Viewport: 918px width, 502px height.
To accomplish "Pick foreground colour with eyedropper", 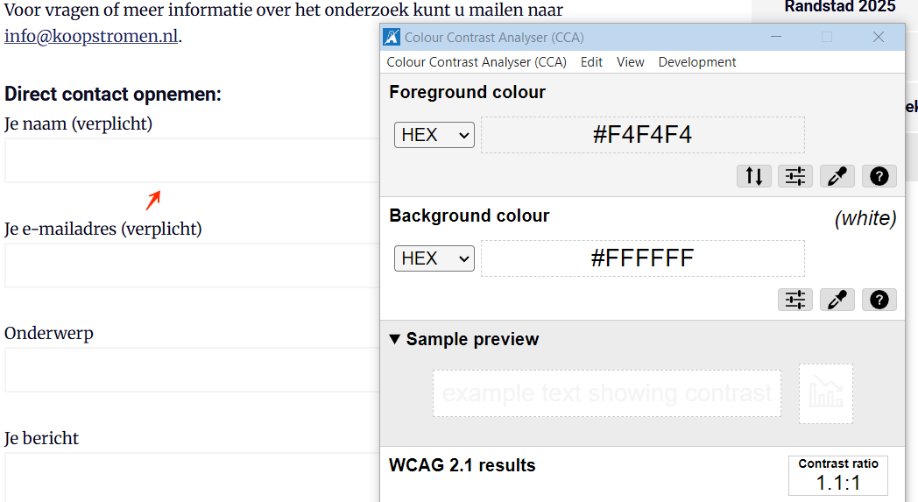I will point(837,176).
